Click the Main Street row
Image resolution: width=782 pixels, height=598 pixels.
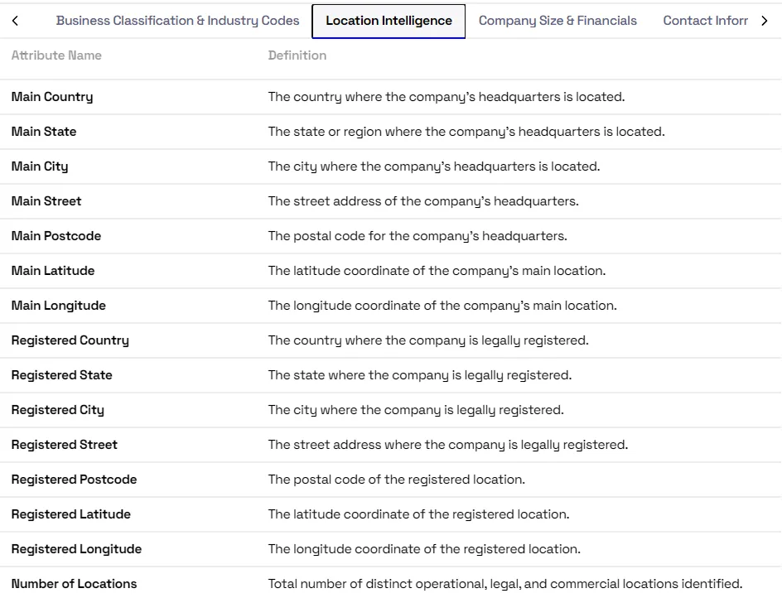[x=391, y=201]
